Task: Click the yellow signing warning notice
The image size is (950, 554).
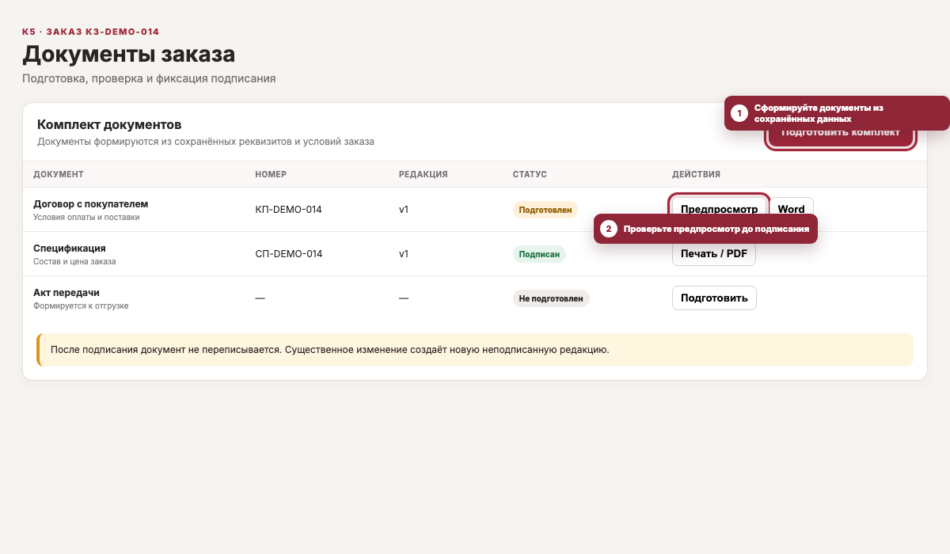Action: tap(475, 350)
